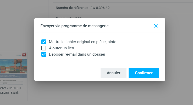193x105 pixels.
Task: Uncheck the original file attachment checkbox
Action: click(x=44, y=42)
